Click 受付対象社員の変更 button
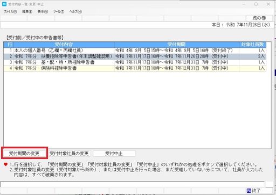Image resolution: width=276 pixels, height=195 pixels. pos(69,154)
